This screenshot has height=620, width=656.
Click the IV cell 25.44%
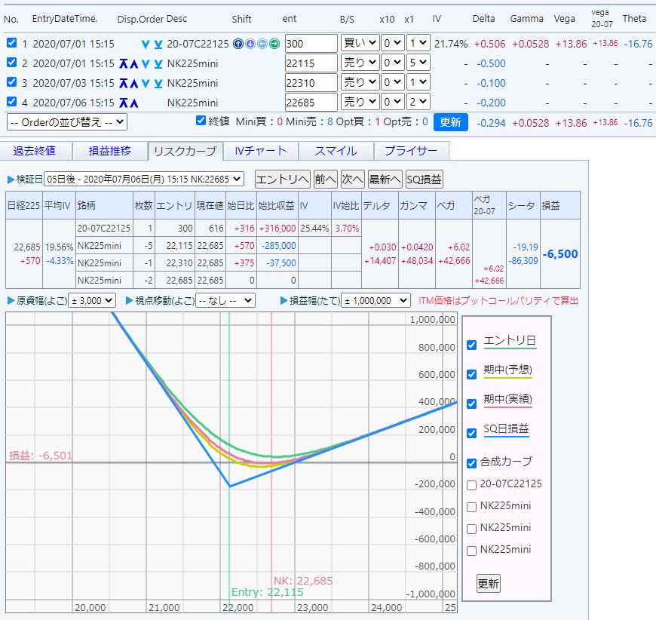314,229
